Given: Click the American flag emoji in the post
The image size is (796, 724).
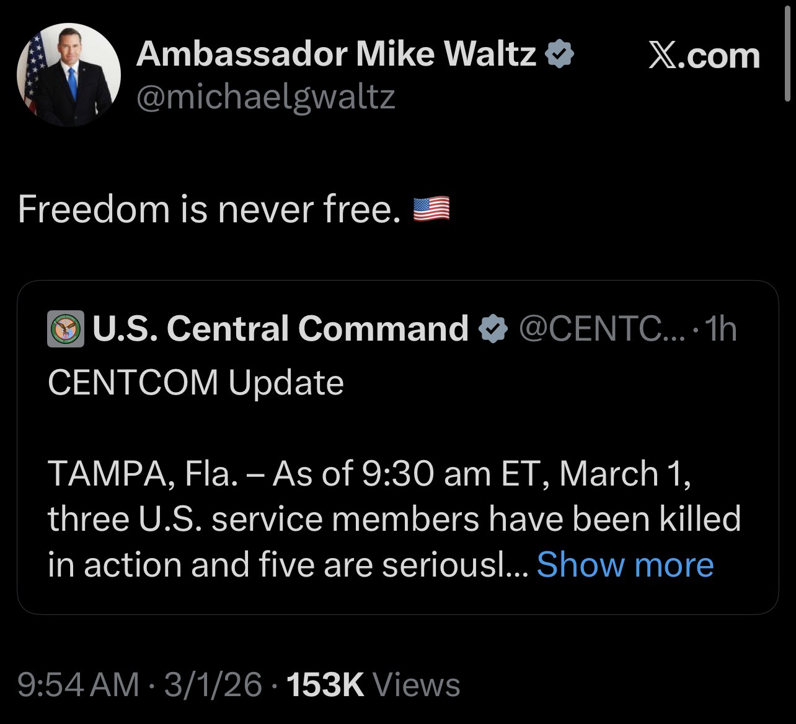Looking at the screenshot, I should click(431, 209).
